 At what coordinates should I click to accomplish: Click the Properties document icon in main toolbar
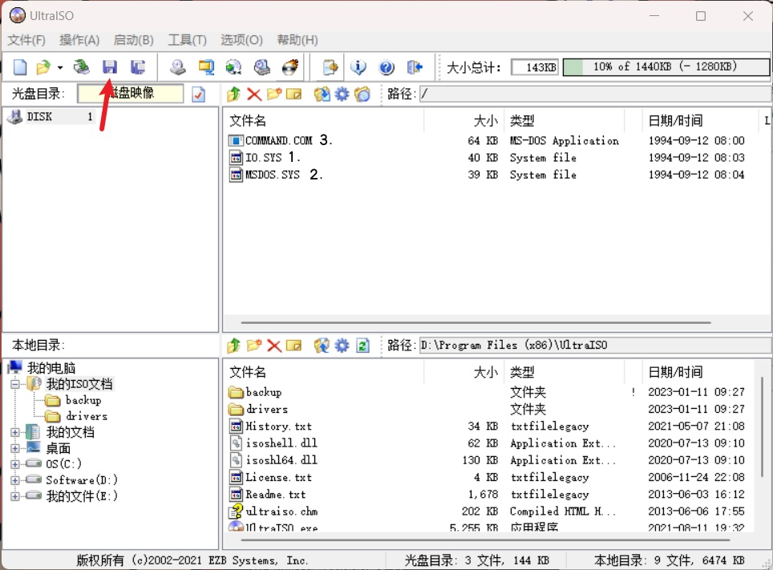pyautogui.click(x=330, y=67)
